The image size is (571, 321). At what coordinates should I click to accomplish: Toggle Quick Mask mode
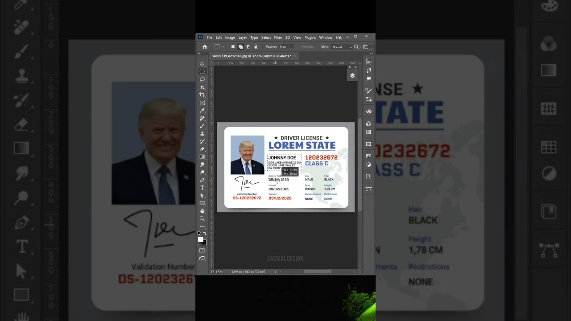coord(202,251)
